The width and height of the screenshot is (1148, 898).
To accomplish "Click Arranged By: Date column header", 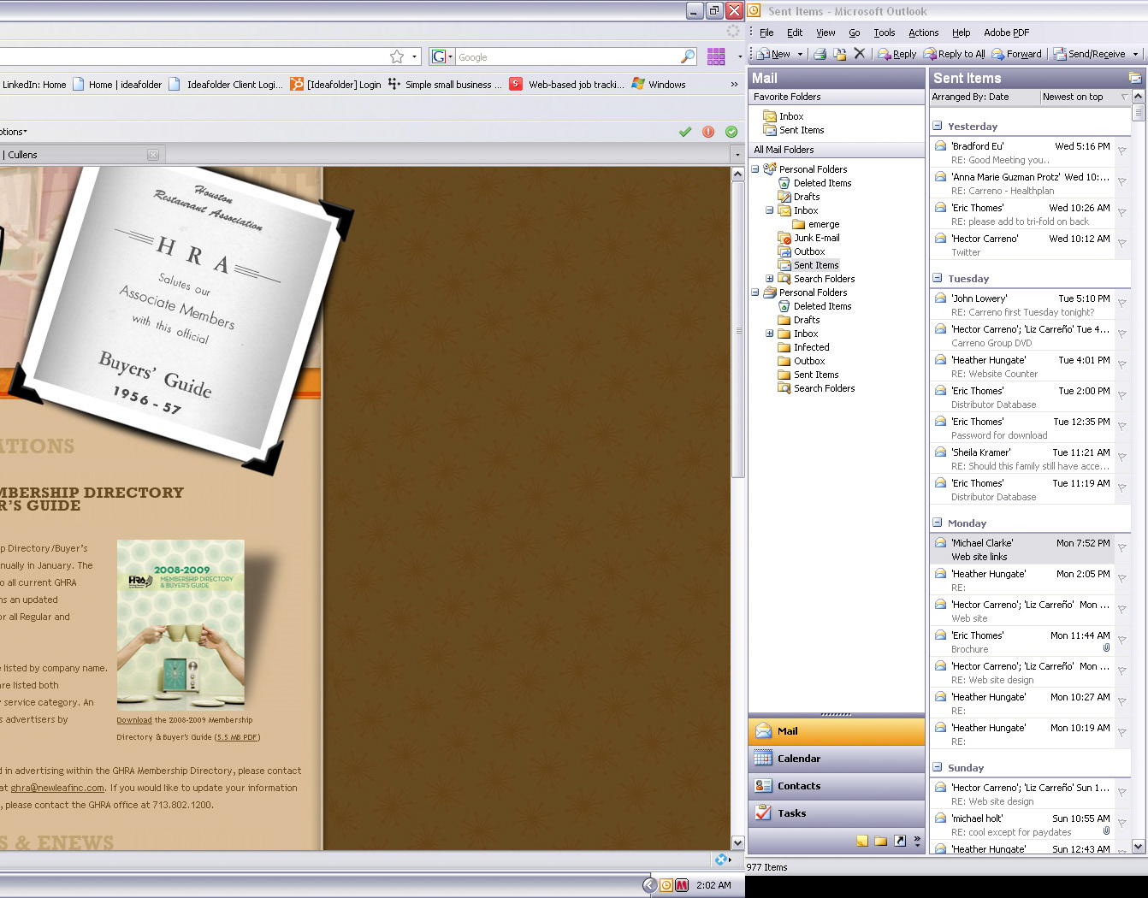I will point(985,97).
